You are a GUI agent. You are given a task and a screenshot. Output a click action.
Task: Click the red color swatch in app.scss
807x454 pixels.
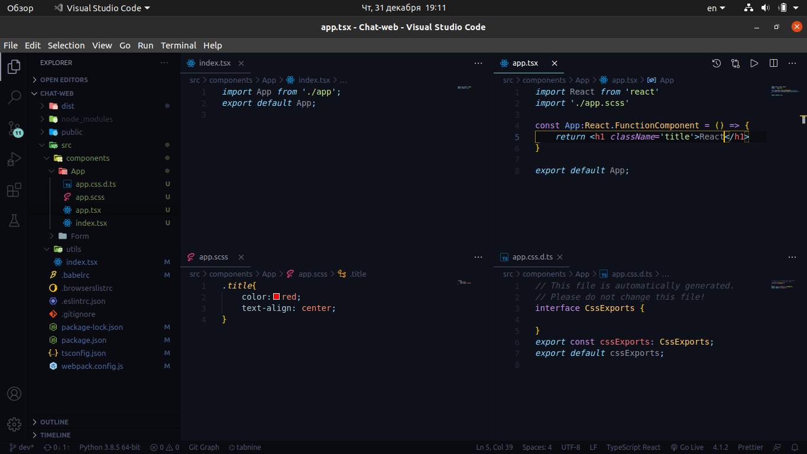point(276,297)
